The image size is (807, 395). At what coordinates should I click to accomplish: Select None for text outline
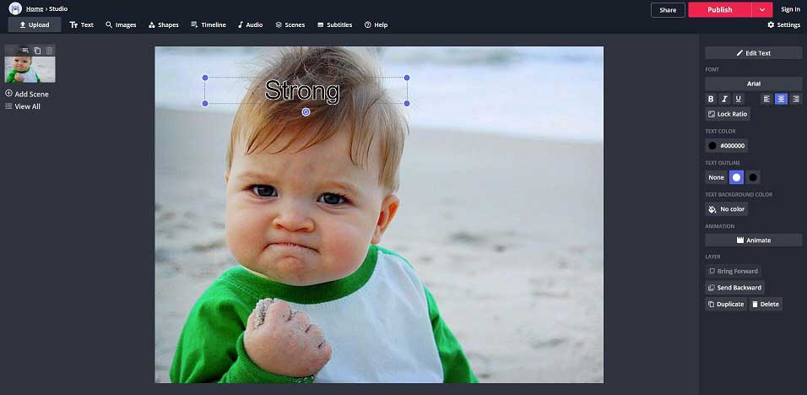(x=716, y=177)
